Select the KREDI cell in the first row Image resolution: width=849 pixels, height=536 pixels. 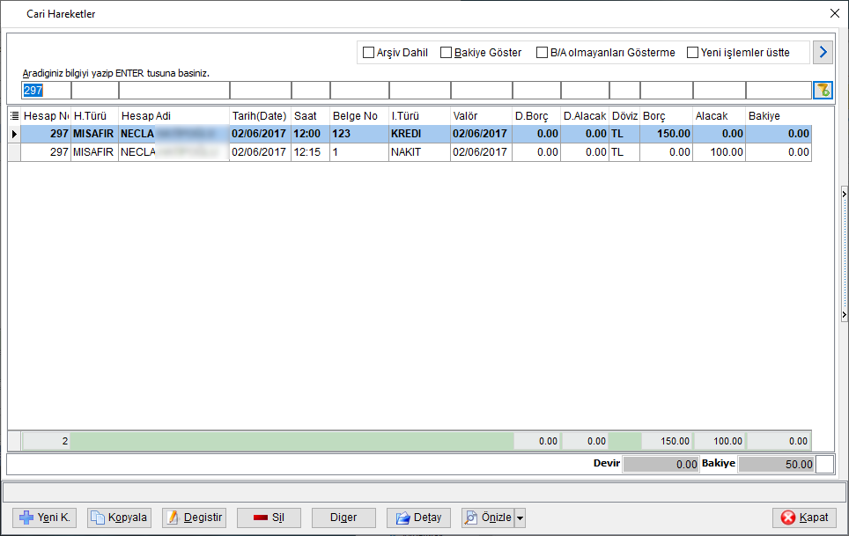click(x=419, y=134)
